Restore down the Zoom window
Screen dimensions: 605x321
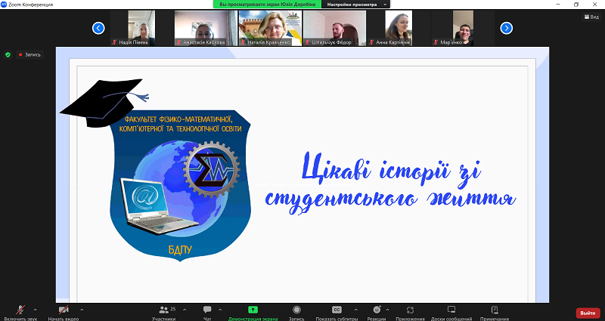click(576, 5)
